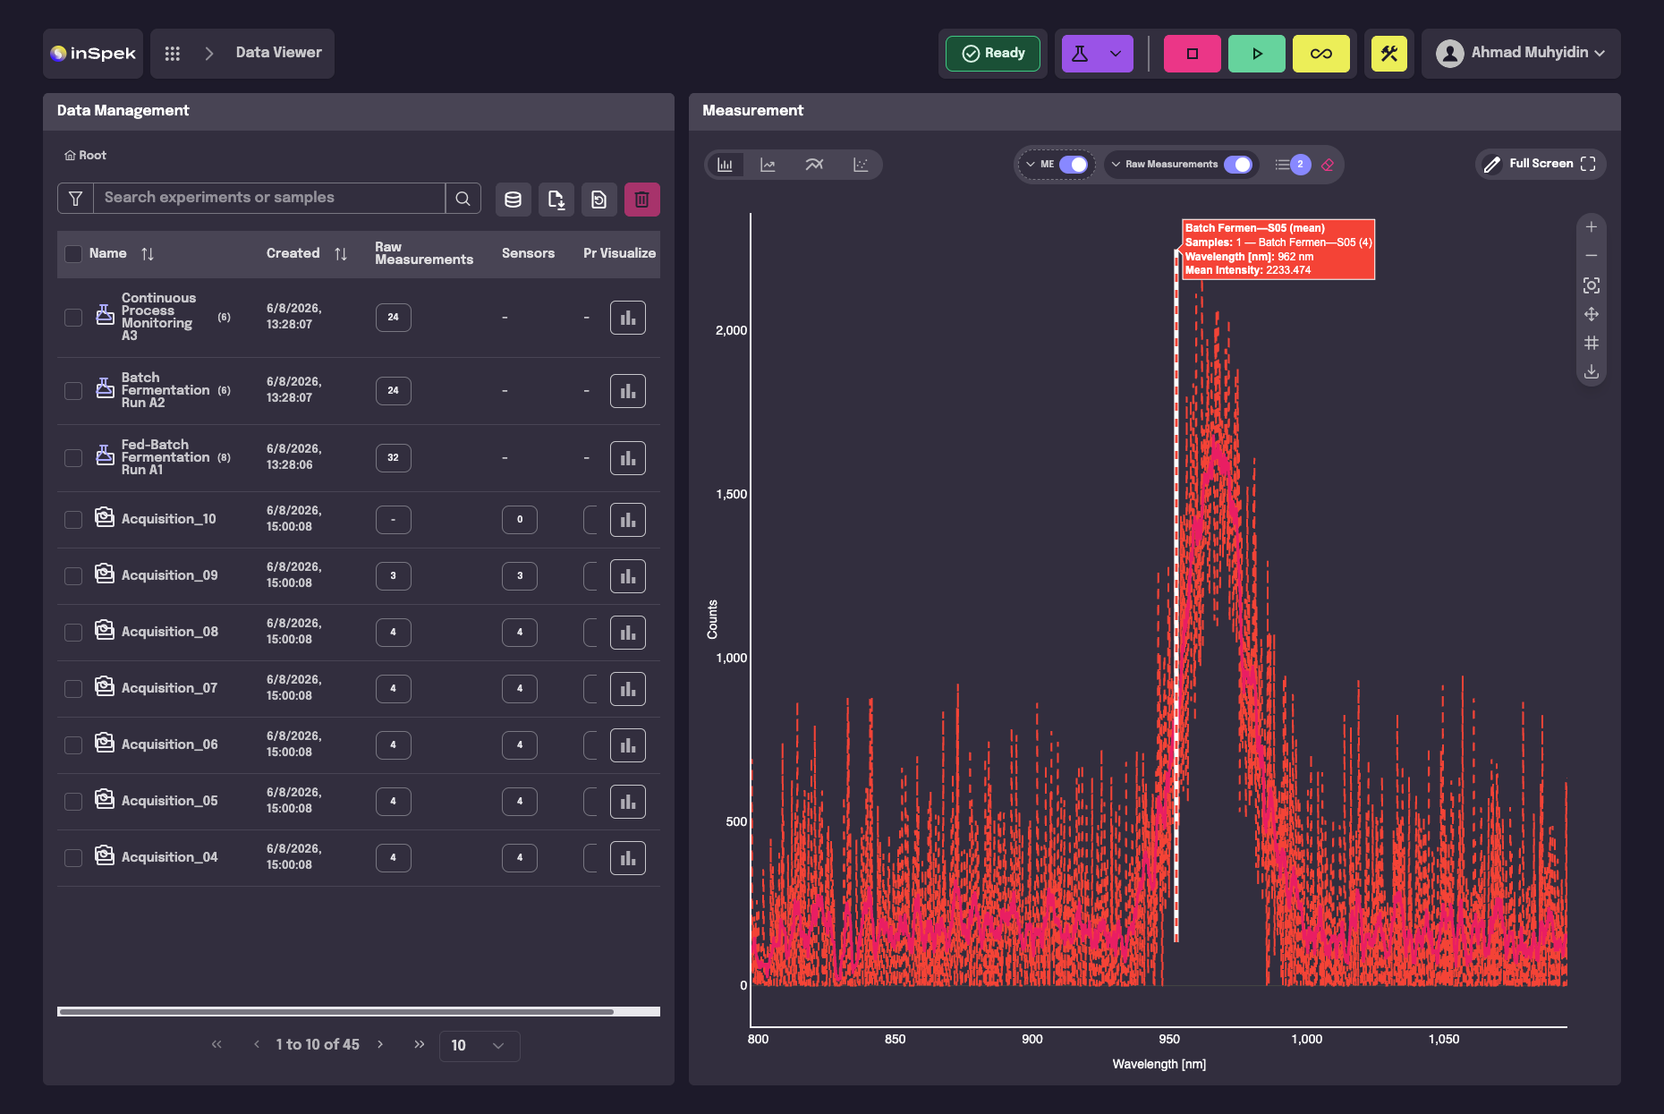Check the Fed-Batch Fermentation Run A1 checkbox
The height and width of the screenshot is (1114, 1664).
point(73,458)
